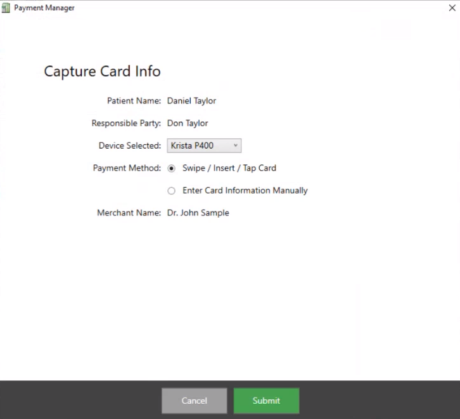460x419 pixels.
Task: Click the Patient Name field label
Action: pos(134,100)
